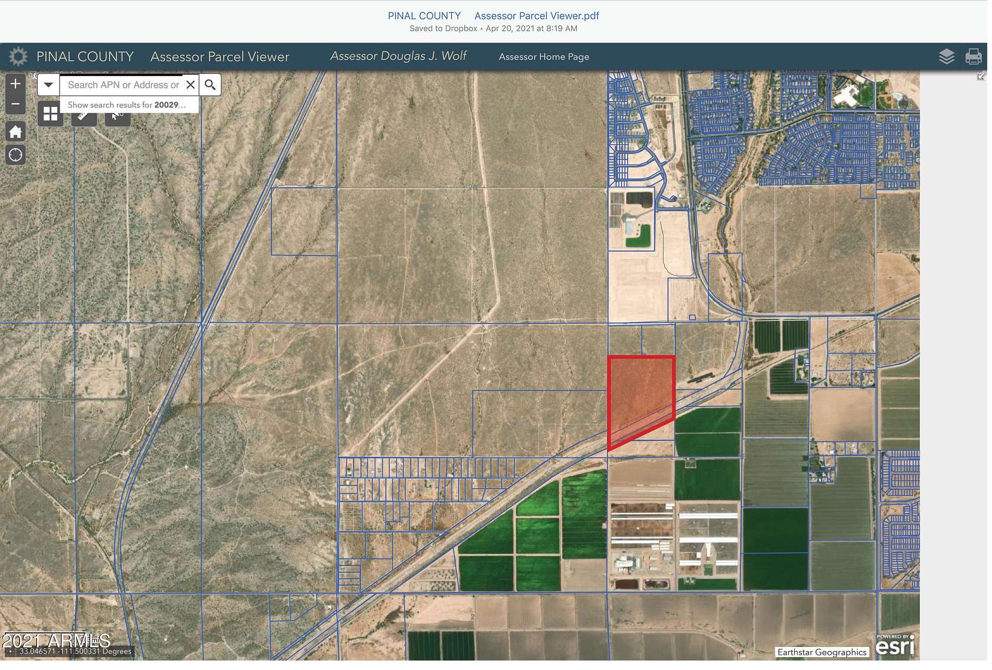992x670 pixels.
Task: Click the Print icon
Action: tap(973, 56)
